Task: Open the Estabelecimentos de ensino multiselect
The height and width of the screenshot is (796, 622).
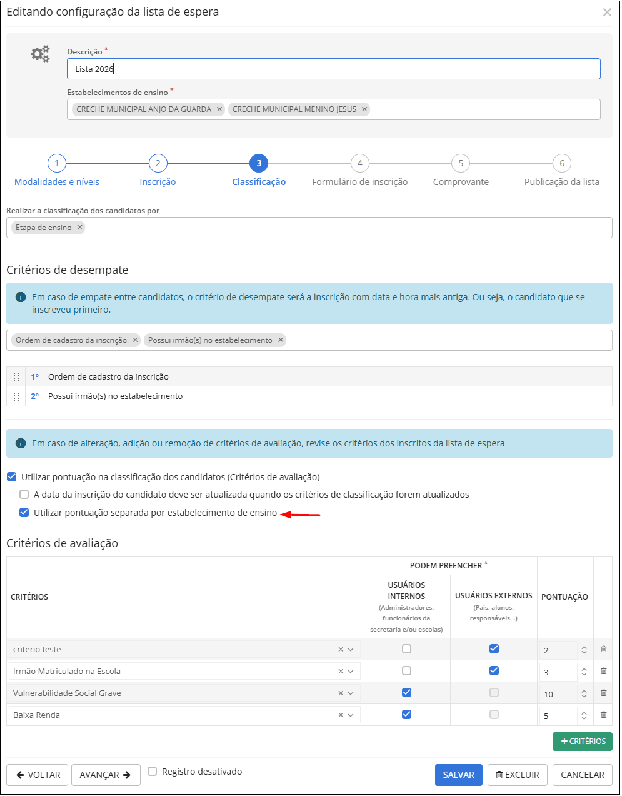Action: [334, 109]
